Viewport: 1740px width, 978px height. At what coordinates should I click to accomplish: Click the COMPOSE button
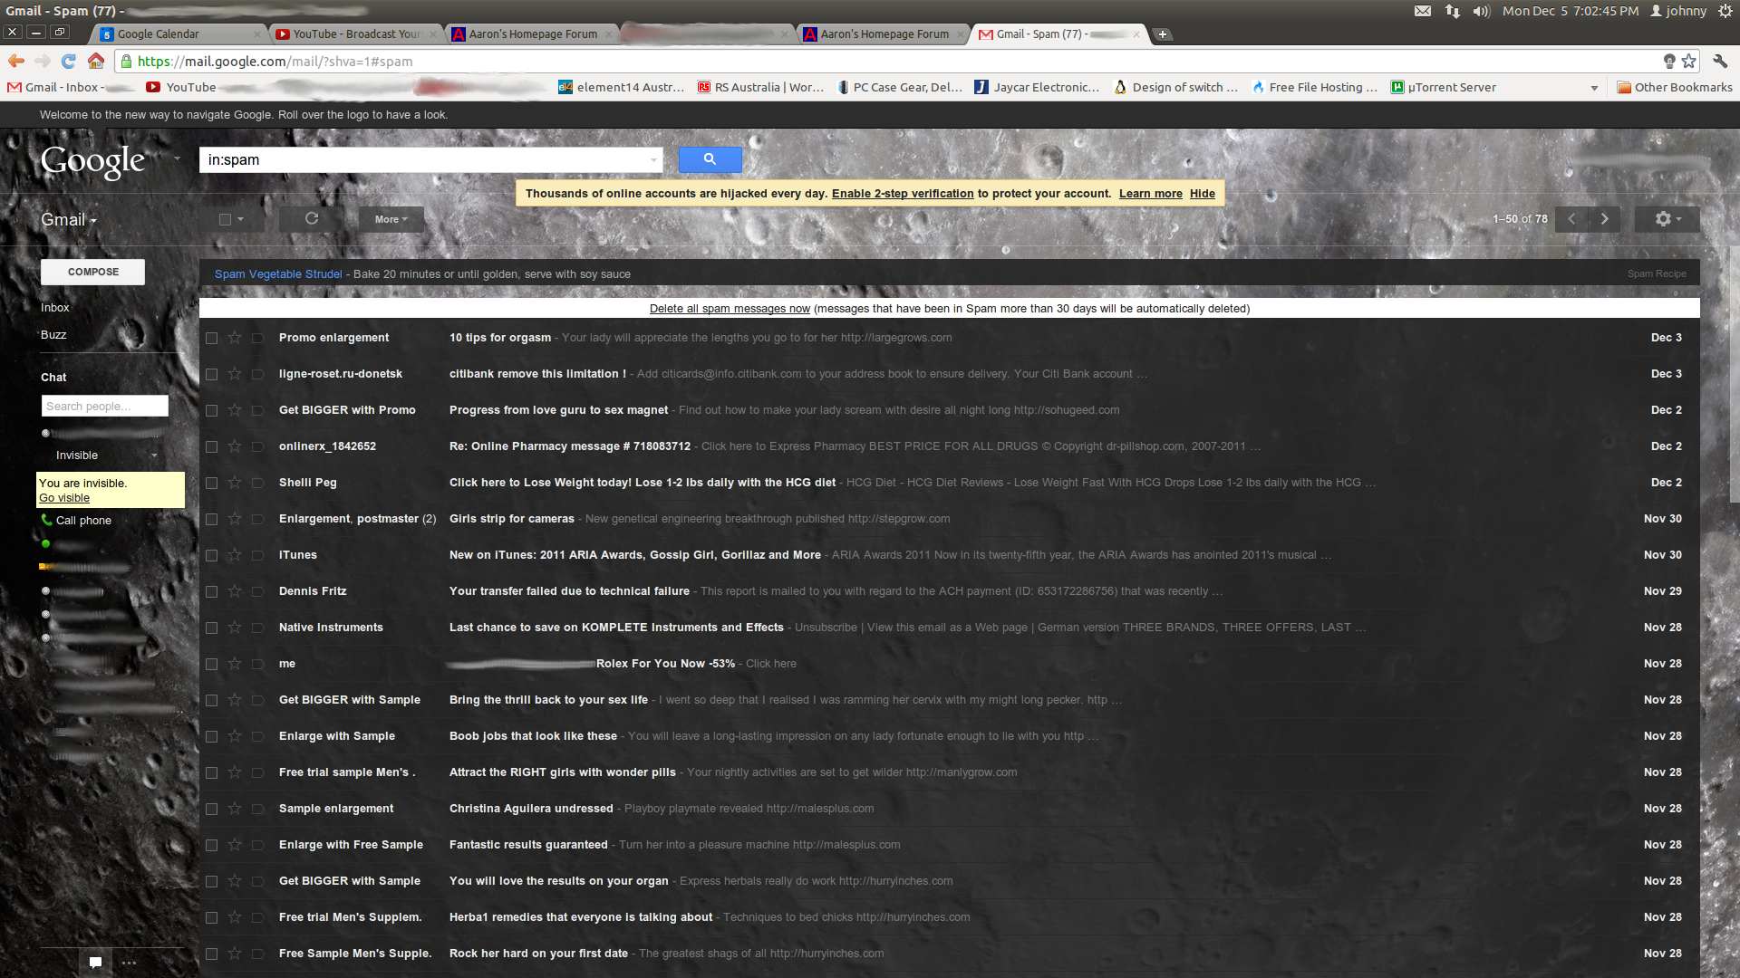coord(92,272)
